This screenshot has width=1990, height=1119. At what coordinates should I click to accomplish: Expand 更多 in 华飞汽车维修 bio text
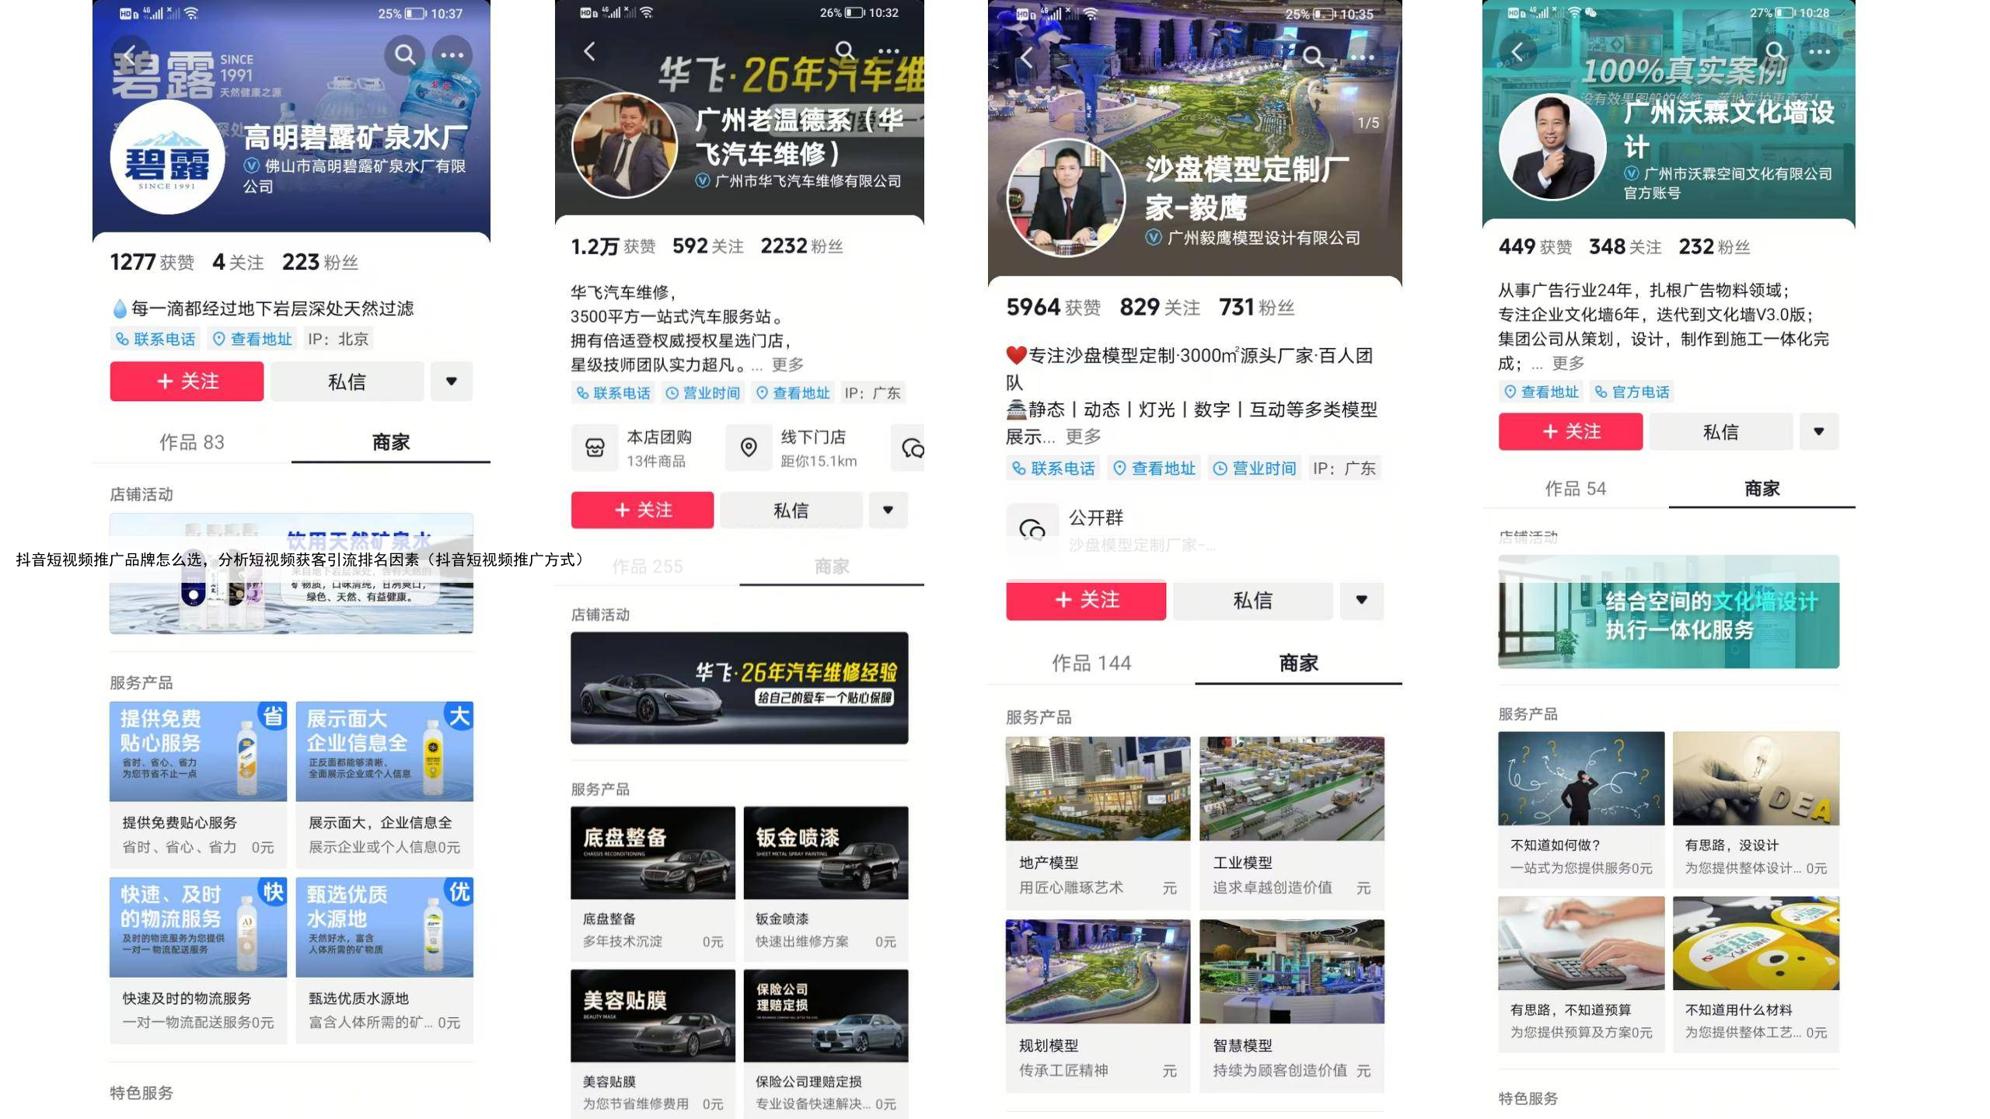coord(787,365)
